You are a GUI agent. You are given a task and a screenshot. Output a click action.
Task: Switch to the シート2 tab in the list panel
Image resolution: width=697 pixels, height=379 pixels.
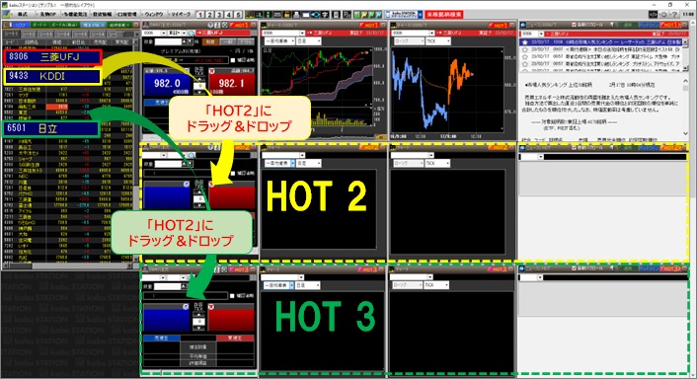click(29, 34)
